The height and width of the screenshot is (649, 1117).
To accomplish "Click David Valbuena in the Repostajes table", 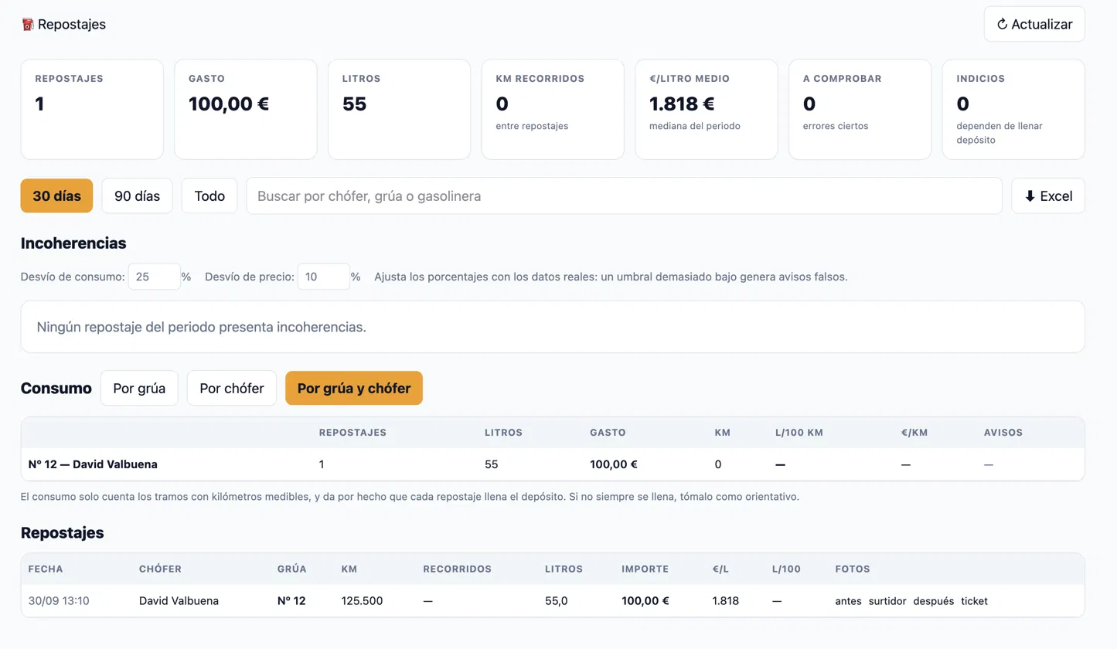I will click(179, 601).
